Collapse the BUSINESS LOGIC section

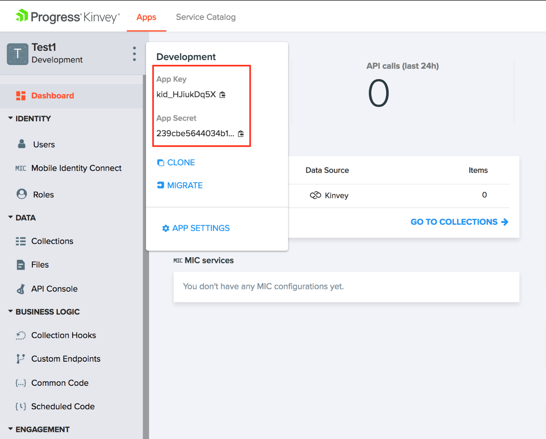pyautogui.click(x=11, y=312)
